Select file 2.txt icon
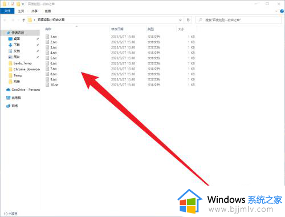Screen dimensions: 285x217 (x=47, y=42)
